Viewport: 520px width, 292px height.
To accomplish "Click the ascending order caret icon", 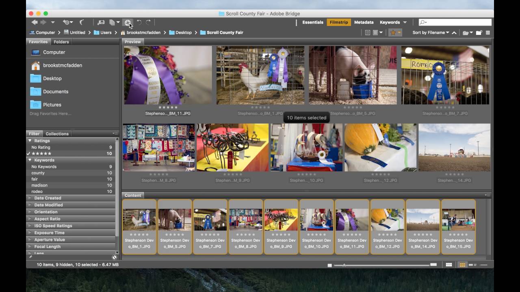I will point(454,32).
